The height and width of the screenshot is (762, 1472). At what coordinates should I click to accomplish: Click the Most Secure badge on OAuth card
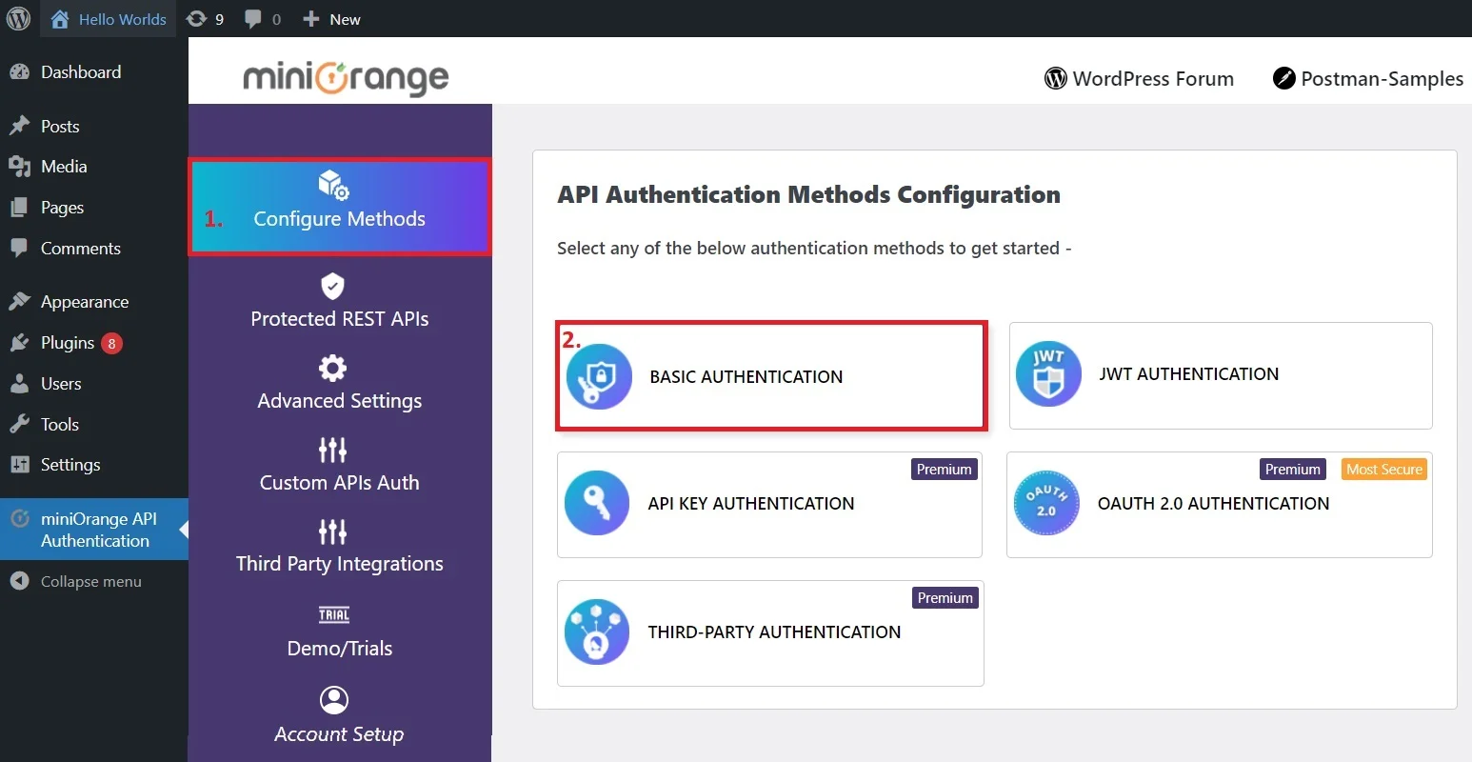pos(1384,470)
